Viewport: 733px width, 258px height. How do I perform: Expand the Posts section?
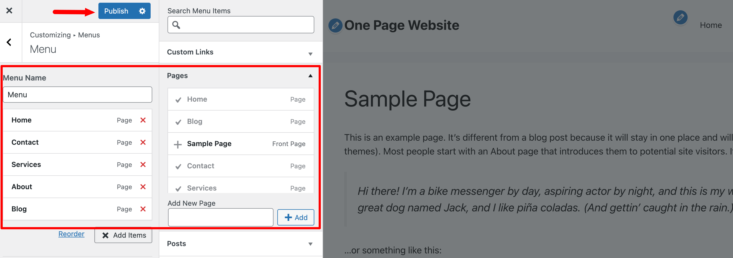[x=241, y=244]
